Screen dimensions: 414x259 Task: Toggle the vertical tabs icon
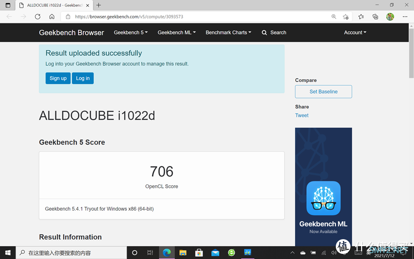coord(8,5)
